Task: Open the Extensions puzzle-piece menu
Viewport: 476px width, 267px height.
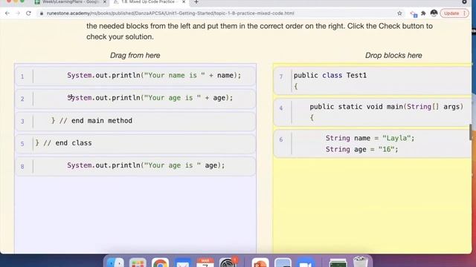Action: pyautogui.click(x=423, y=13)
